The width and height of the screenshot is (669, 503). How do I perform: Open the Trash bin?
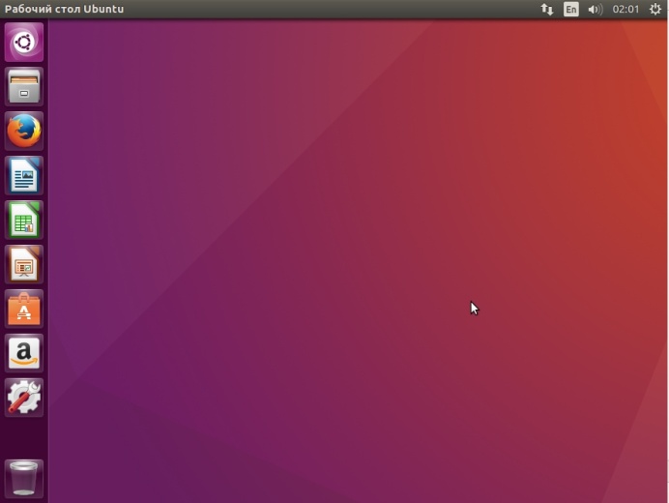coord(24,478)
